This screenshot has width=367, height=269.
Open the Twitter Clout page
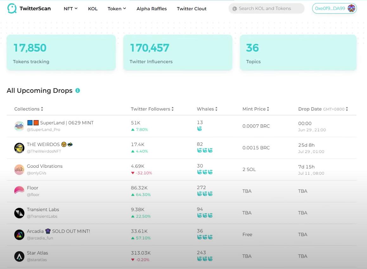[x=191, y=9]
